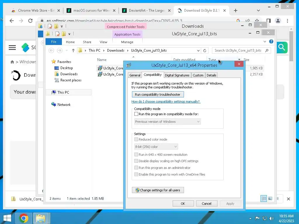Sort by Name column header

click(x=102, y=60)
